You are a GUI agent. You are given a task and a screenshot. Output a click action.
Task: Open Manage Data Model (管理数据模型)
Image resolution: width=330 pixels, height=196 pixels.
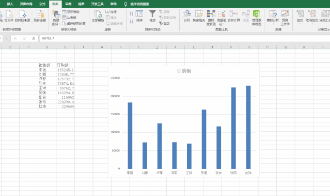click(257, 18)
